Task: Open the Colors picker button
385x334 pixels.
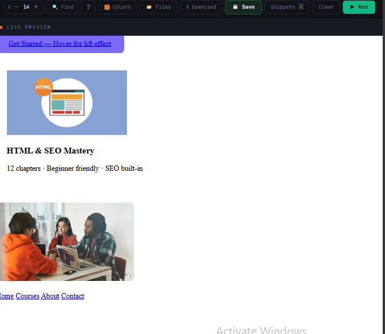Action: click(117, 7)
